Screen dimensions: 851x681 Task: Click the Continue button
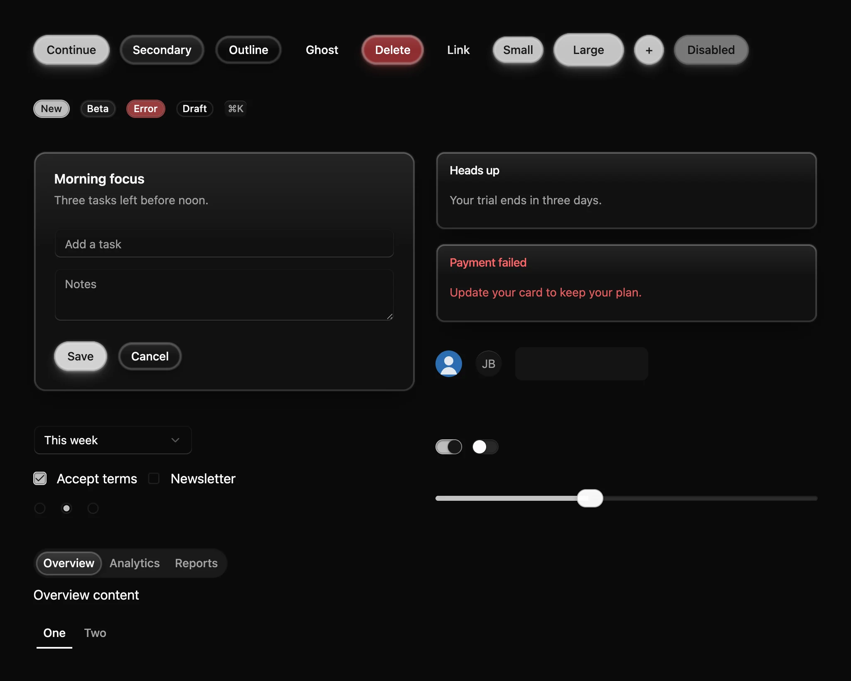[x=71, y=50]
